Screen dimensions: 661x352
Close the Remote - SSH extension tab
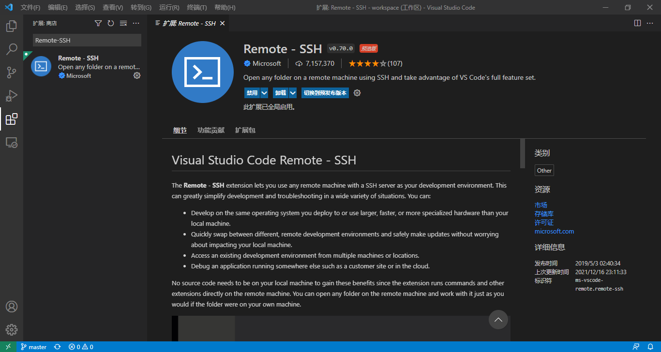223,23
